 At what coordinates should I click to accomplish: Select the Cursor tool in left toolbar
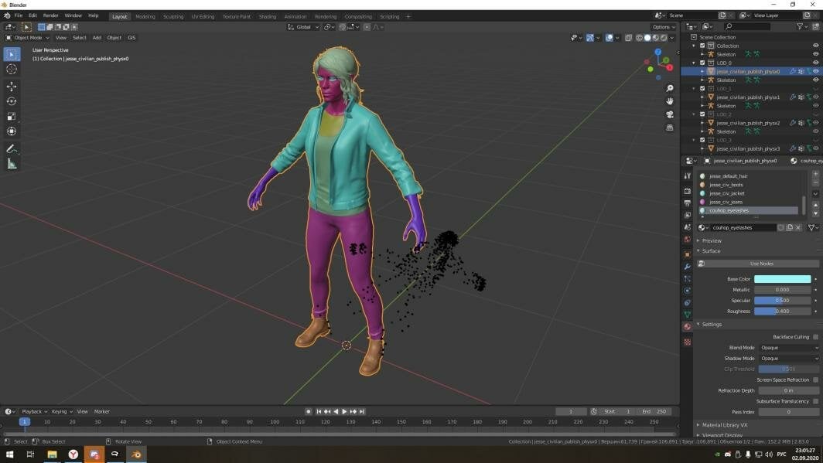(12, 70)
